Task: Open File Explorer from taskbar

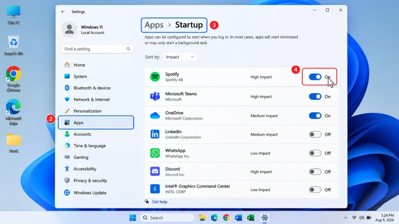Action: click(x=202, y=218)
